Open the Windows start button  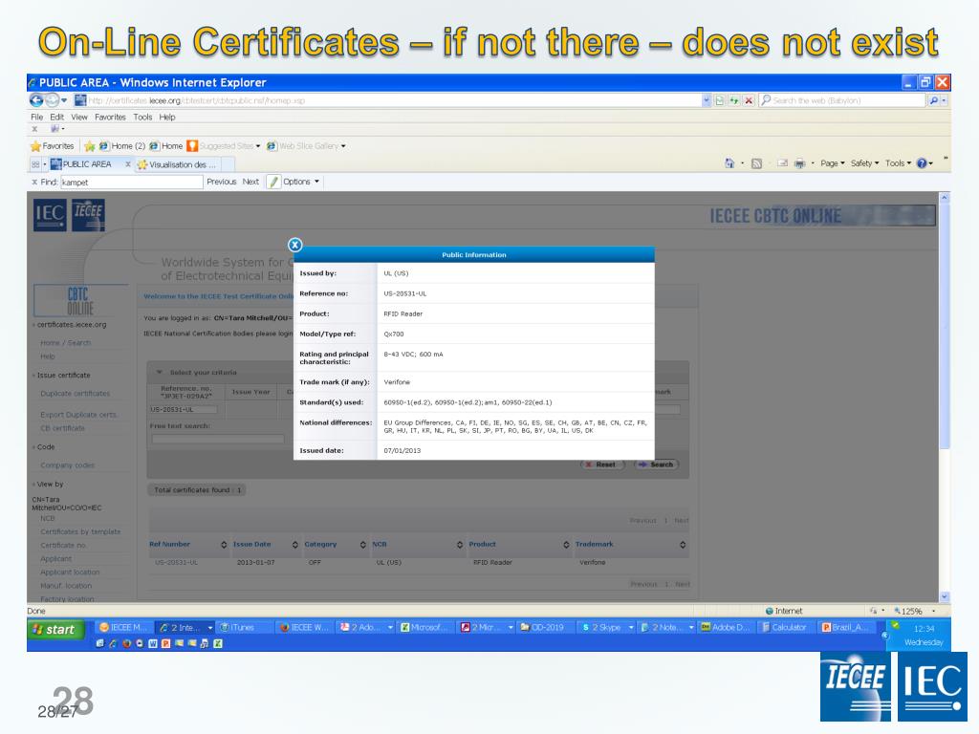[55, 630]
